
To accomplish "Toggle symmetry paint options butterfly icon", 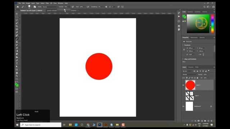I will click(122, 7).
